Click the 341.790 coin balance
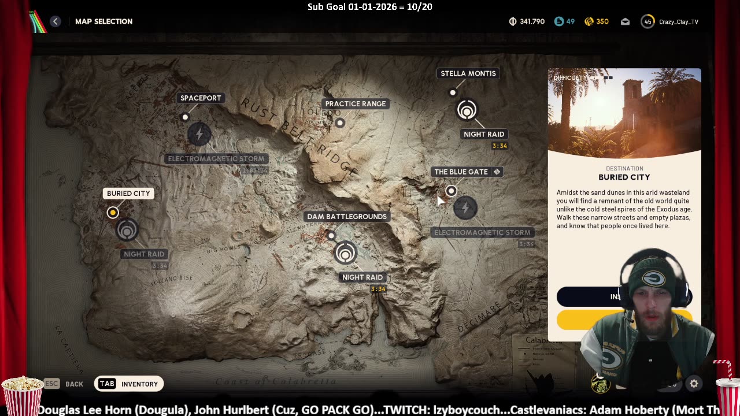Image resolution: width=740 pixels, height=416 pixels. tap(532, 21)
